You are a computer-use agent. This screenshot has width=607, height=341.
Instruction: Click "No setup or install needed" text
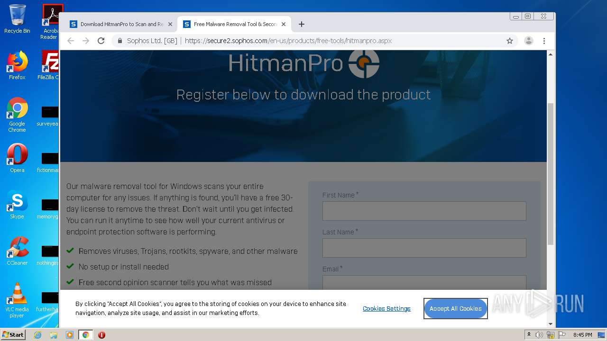124,267
